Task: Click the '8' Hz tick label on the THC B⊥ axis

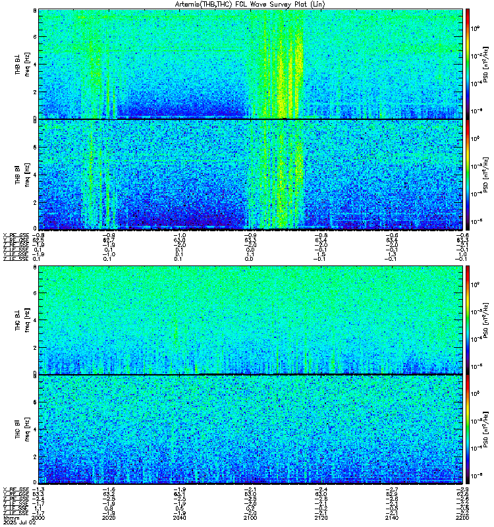Action: 35,267
